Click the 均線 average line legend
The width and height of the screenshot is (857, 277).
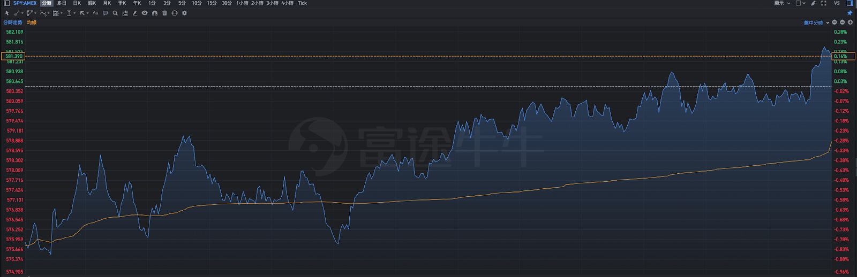32,22
